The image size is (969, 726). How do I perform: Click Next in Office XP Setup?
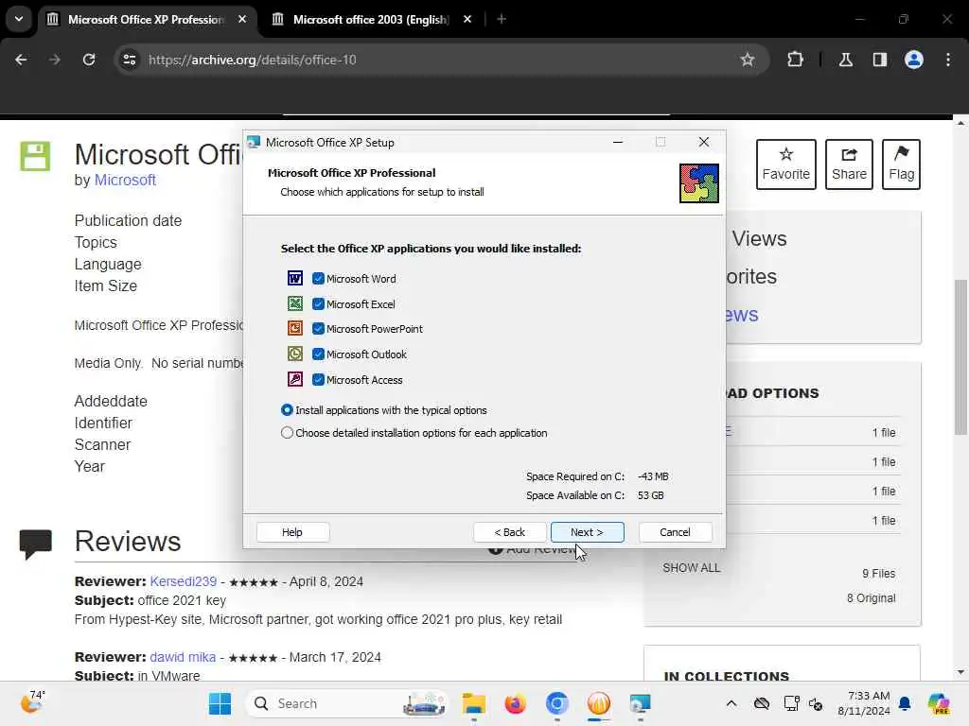click(587, 532)
